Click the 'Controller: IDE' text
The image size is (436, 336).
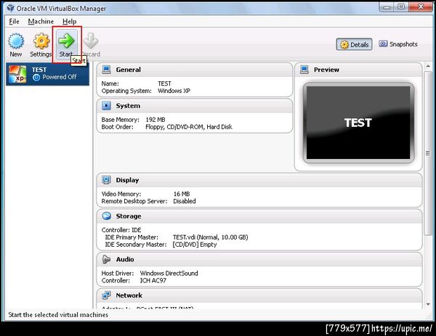tap(121, 230)
